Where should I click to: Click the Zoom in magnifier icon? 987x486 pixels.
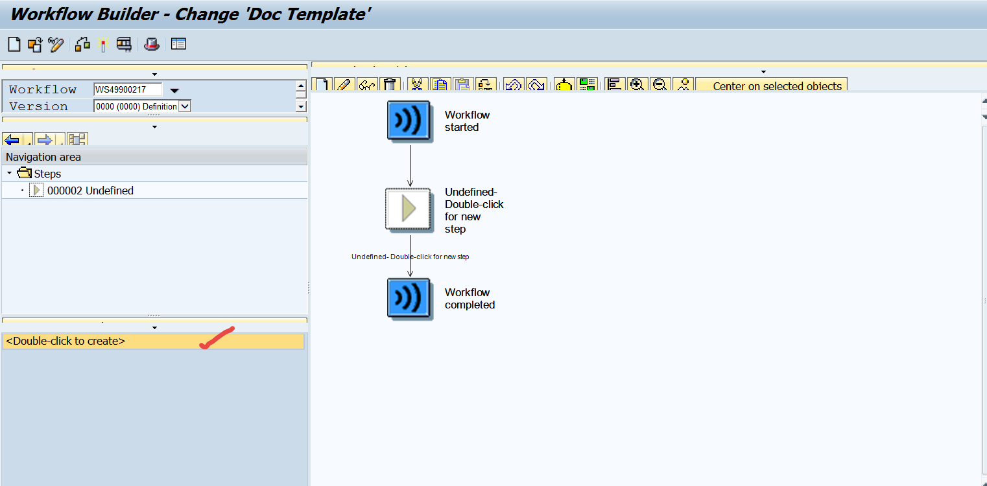tap(637, 84)
